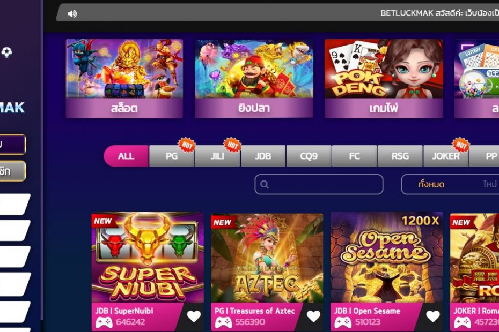
Task: Favorite Open Sesame with heart icon
Action: tap(433, 316)
